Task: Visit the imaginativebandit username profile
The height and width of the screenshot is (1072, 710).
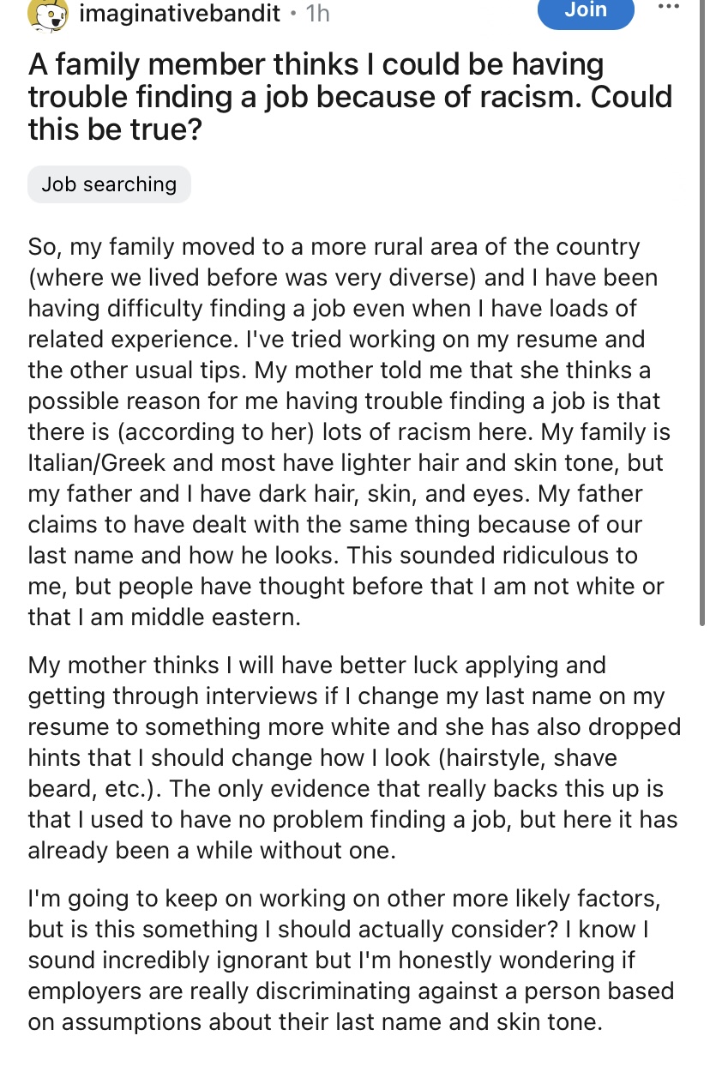Action: (179, 14)
